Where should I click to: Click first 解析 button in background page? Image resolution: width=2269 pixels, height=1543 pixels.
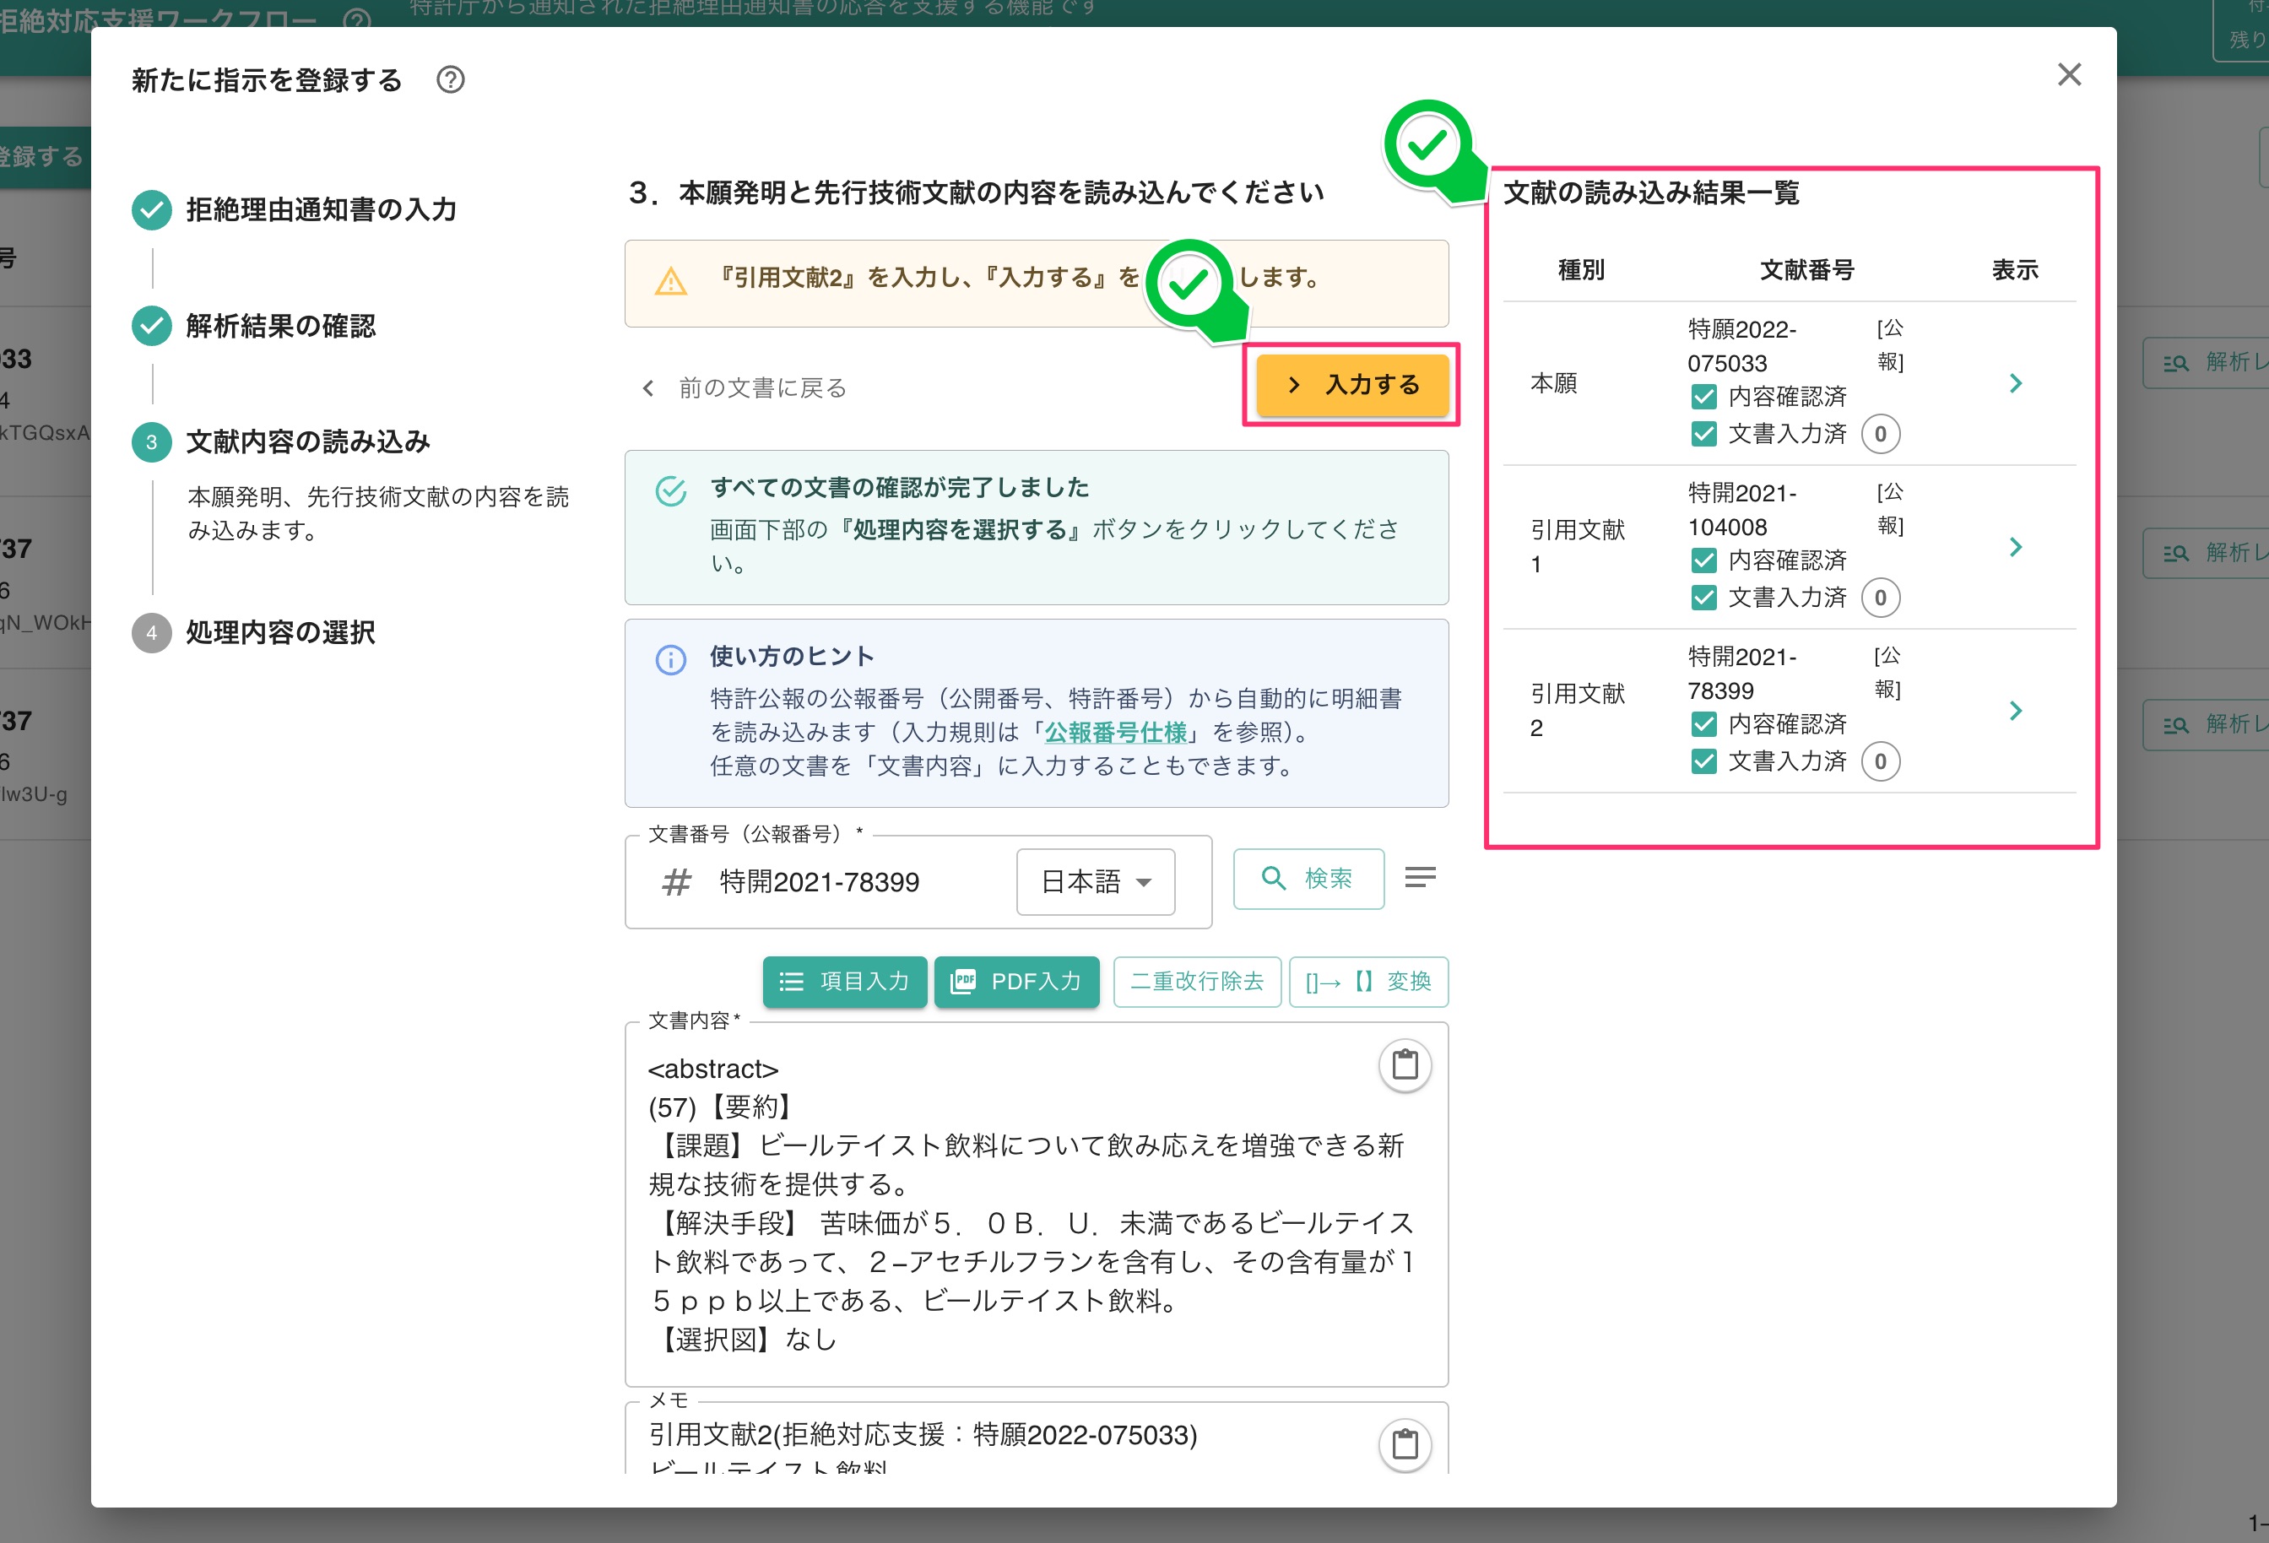pyautogui.click(x=2208, y=362)
